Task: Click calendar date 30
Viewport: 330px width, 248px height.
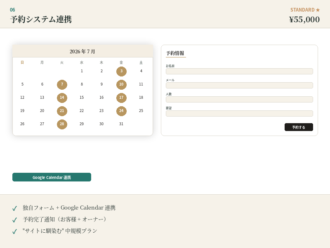Action: (101, 124)
